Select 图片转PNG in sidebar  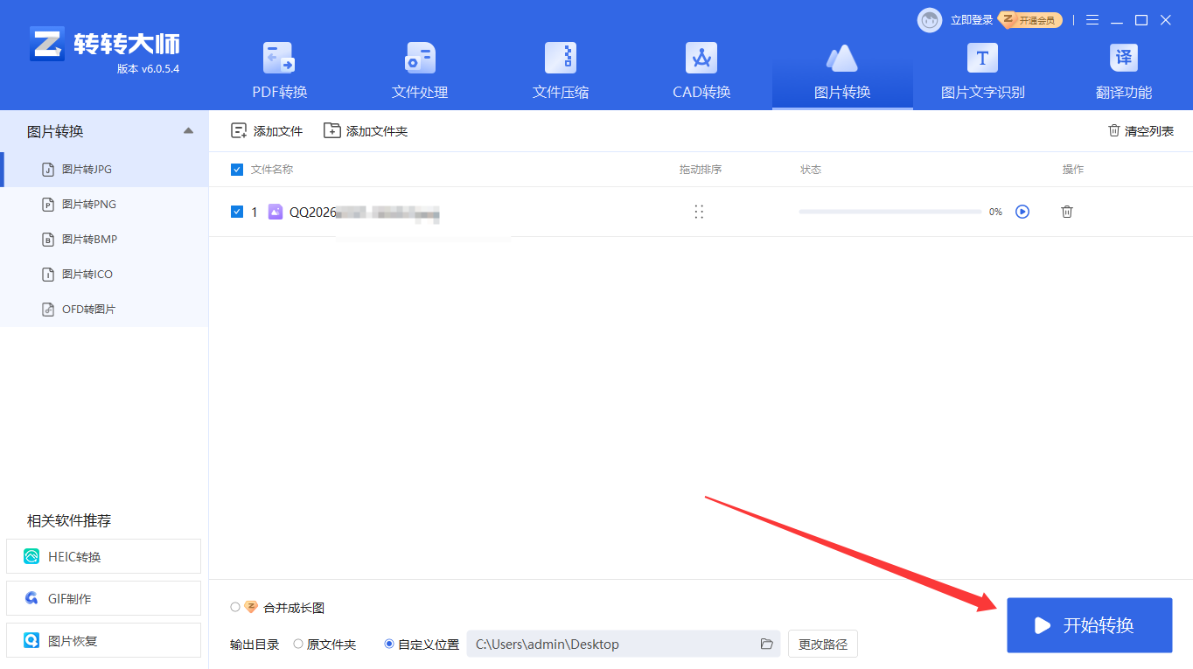[104, 204]
